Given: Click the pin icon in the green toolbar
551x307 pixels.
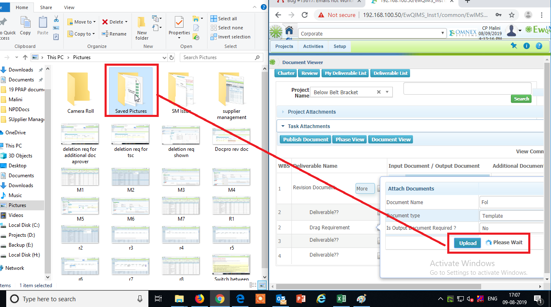Looking at the screenshot, I should point(514,46).
